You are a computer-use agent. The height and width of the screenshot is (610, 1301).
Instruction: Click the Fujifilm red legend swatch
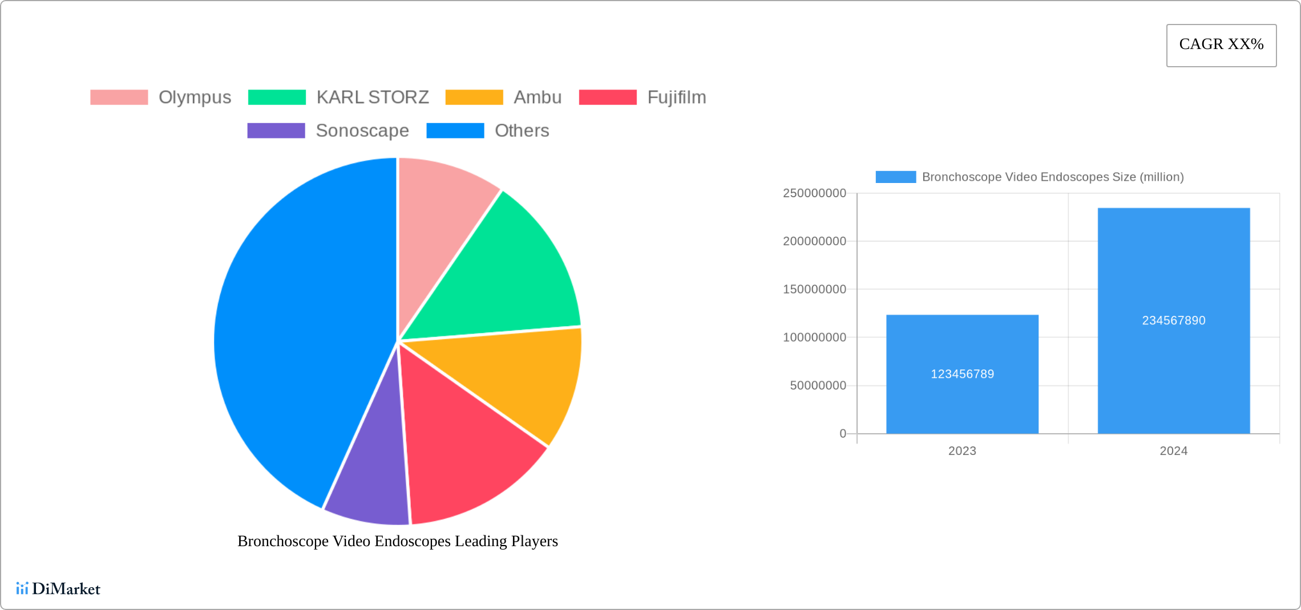click(607, 97)
